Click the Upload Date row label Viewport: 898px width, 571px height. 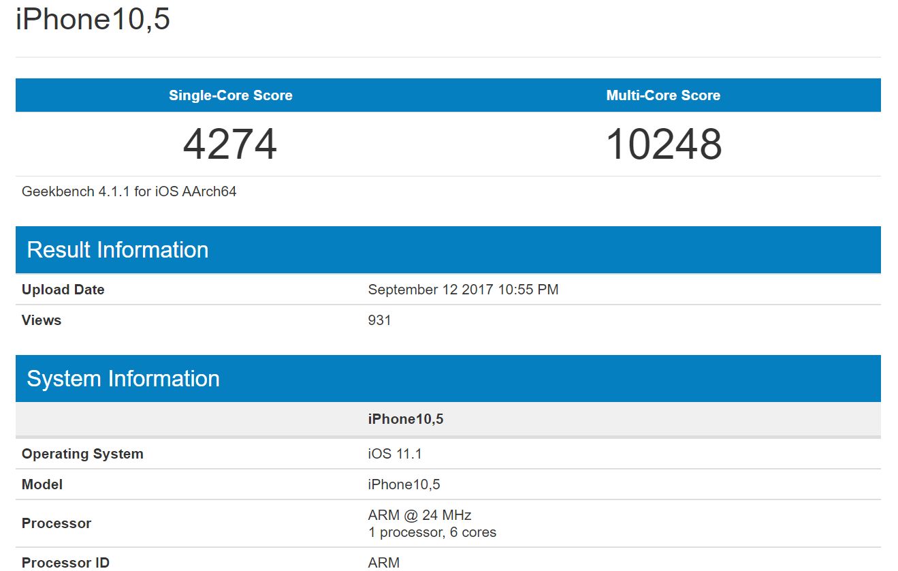coord(63,290)
